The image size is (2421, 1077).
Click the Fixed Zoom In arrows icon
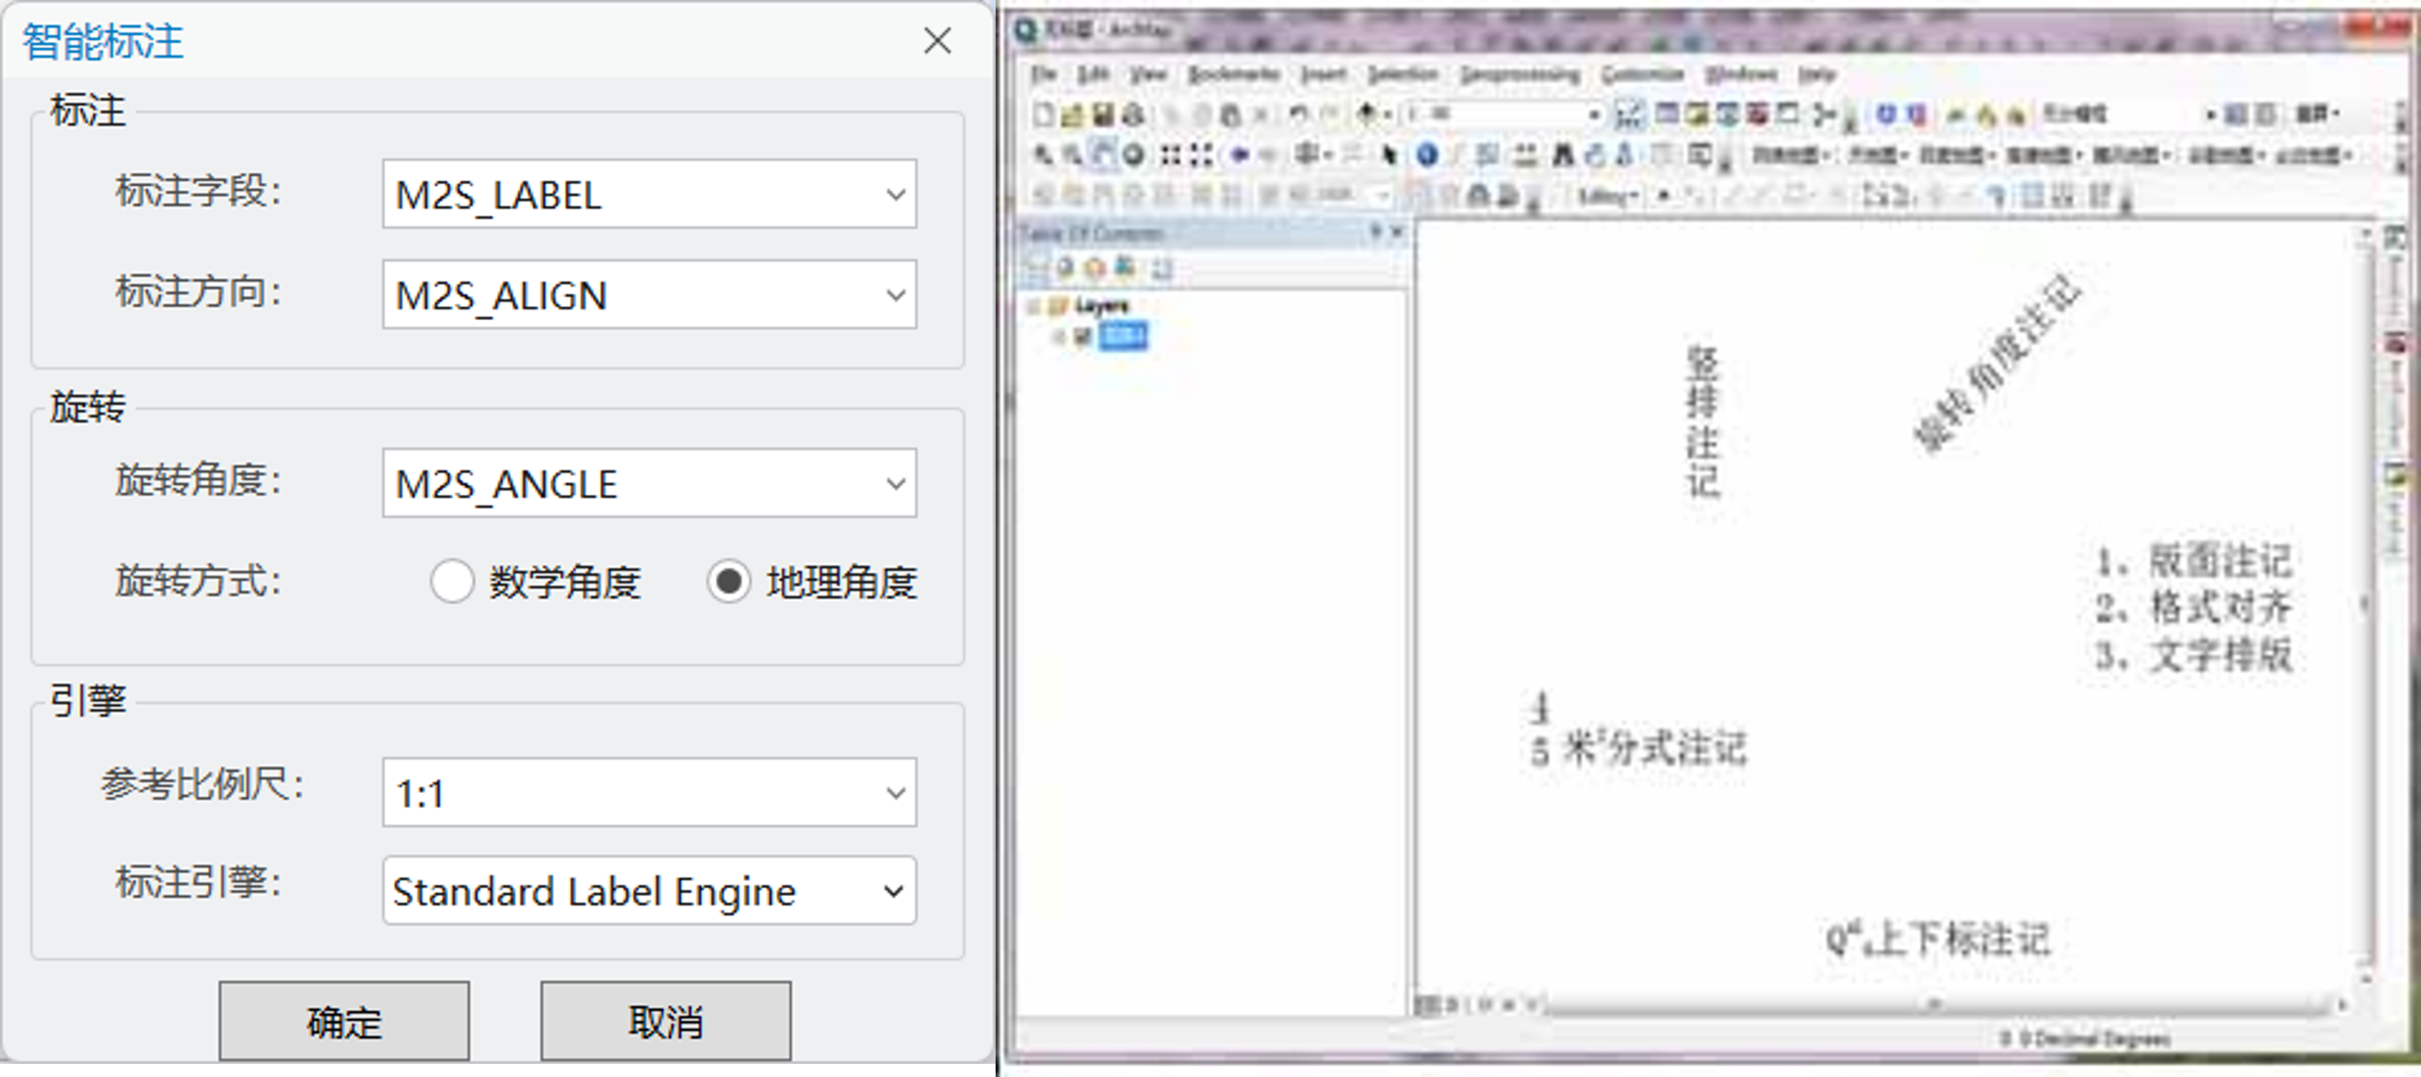[1169, 155]
